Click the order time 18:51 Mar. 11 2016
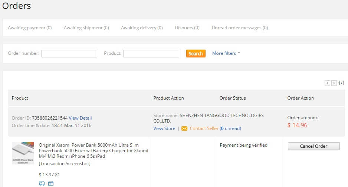The width and height of the screenshot is (348, 187). pos(72,126)
